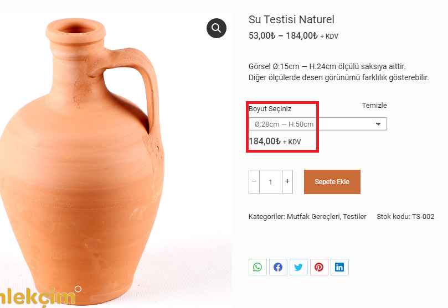
Task: Pin the product using Pinterest icon
Action: (x=319, y=267)
